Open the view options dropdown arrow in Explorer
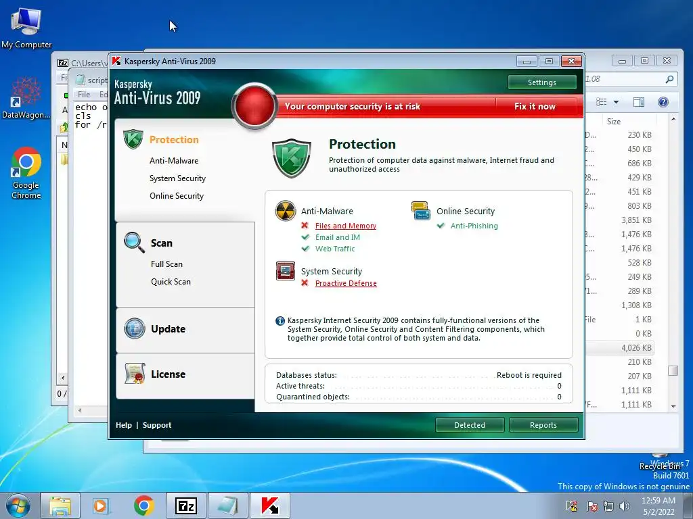This screenshot has width=693, height=519. [616, 103]
